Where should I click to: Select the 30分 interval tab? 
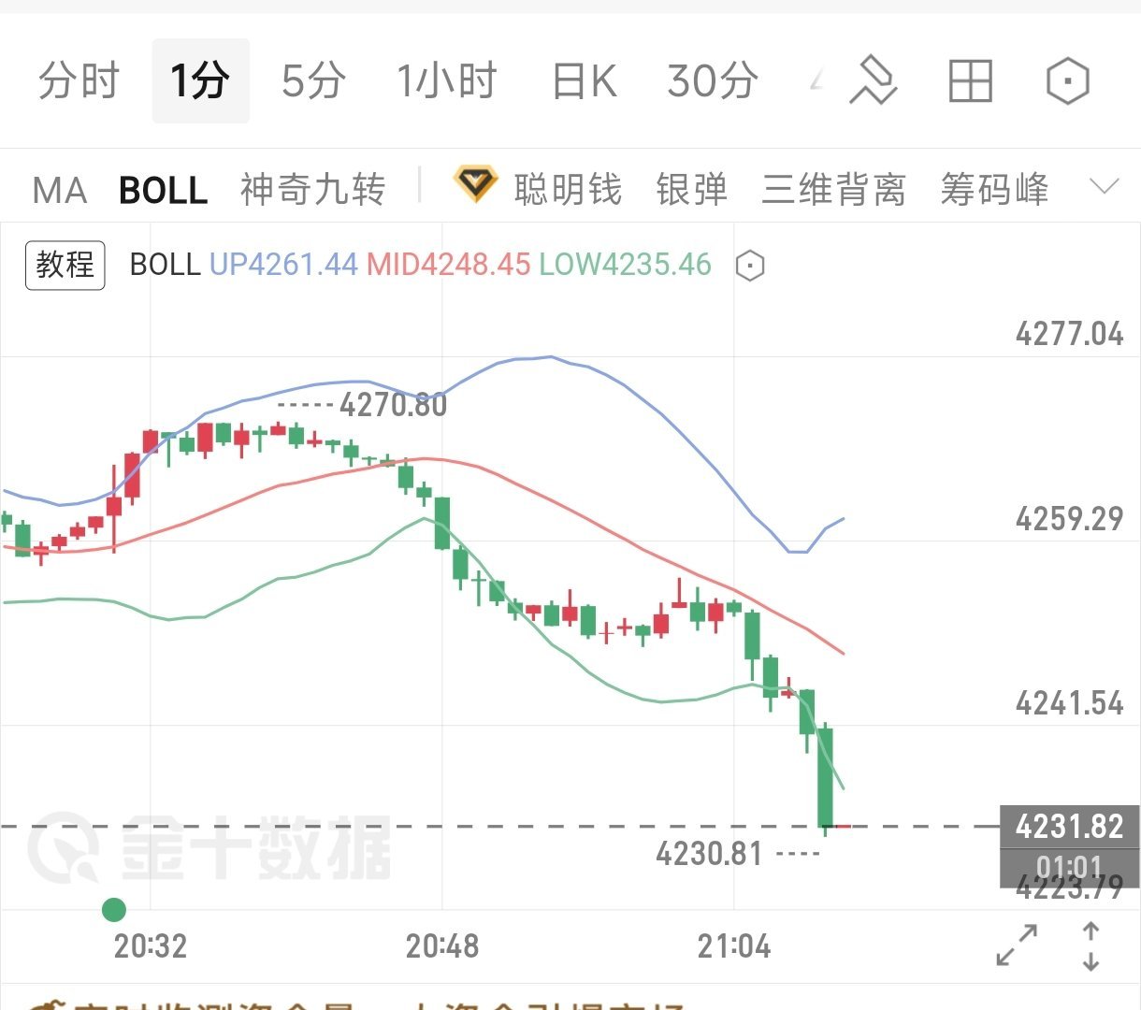tap(713, 81)
